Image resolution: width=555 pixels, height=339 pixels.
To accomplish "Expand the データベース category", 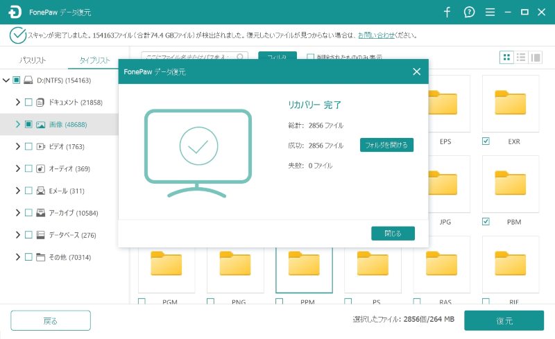I will pos(18,234).
